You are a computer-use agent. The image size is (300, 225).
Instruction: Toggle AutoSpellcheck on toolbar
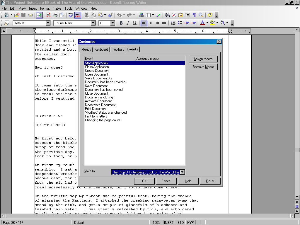click(78, 15)
